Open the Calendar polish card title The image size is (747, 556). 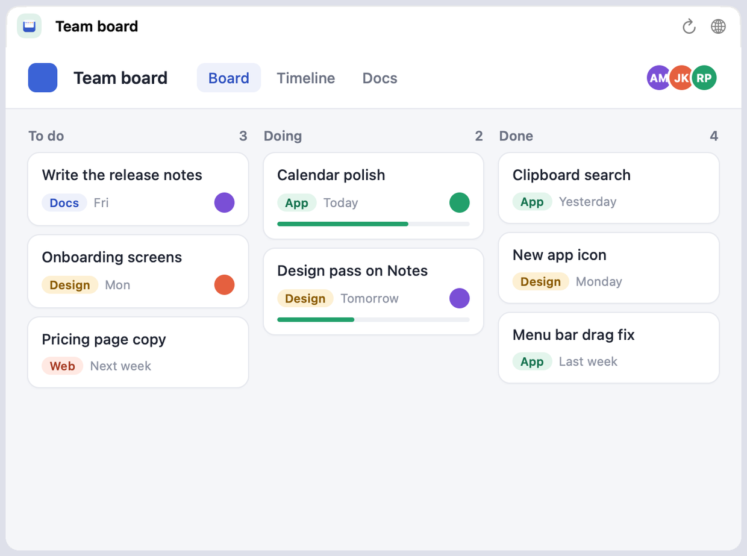(x=331, y=175)
